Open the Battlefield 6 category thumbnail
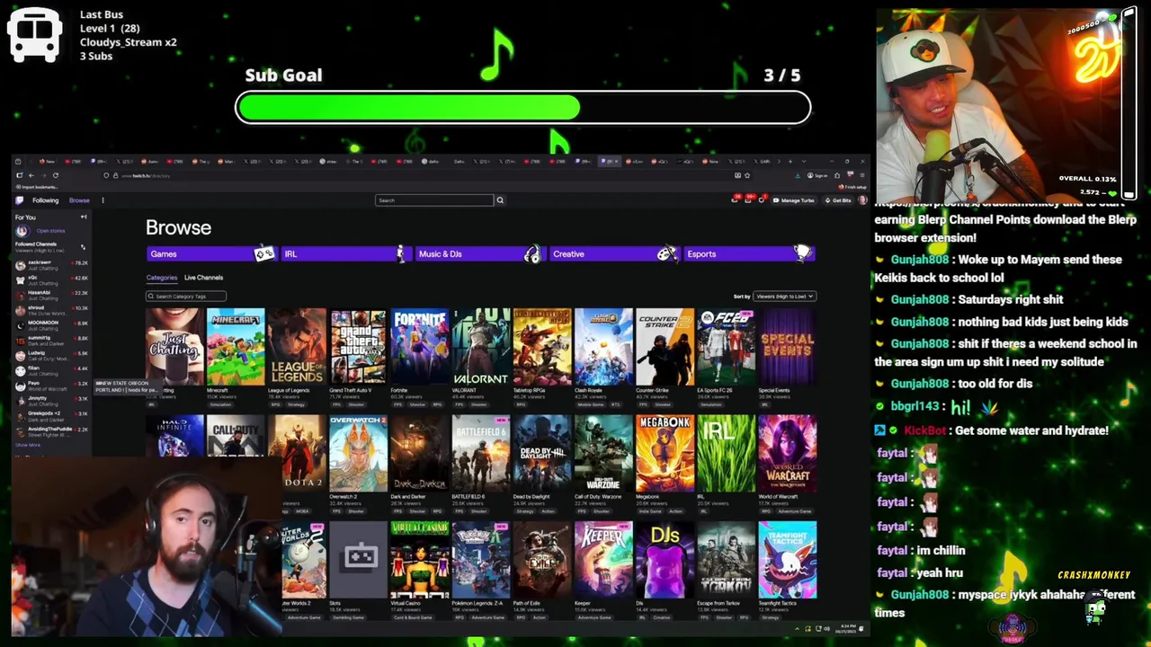Screen dimensions: 1151x647 [481, 454]
